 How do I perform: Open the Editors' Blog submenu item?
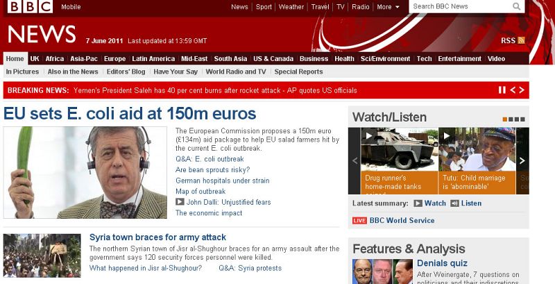coord(126,72)
